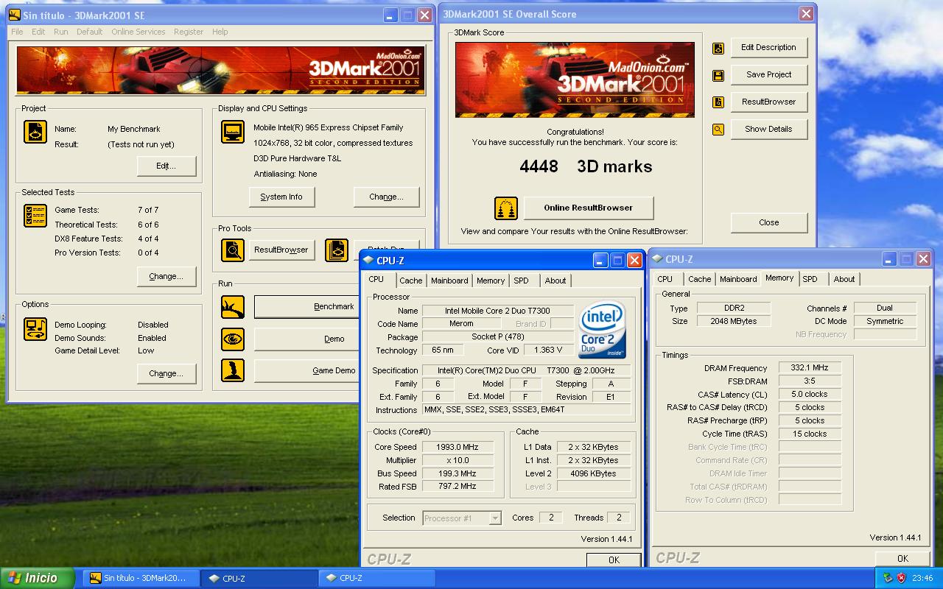Open the Online Services menu
The image size is (943, 589).
click(139, 32)
